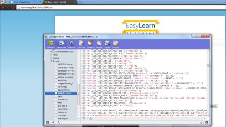The height and width of the screenshot is (127, 226).
Task: Click the browser back arrow
Action: [x=3, y=7]
